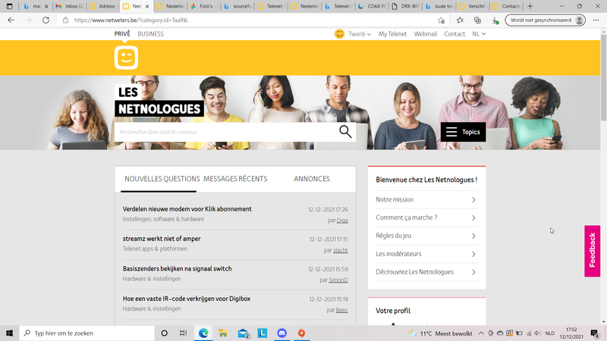This screenshot has height=341, width=607.
Task: View site info via the lock icon
Action: [65, 20]
